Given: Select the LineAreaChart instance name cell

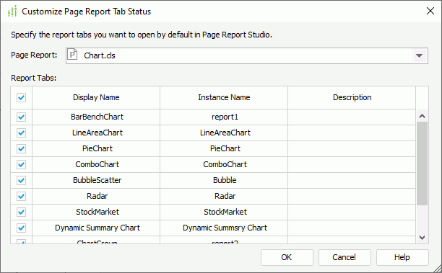Looking at the screenshot, I should 224,133.
